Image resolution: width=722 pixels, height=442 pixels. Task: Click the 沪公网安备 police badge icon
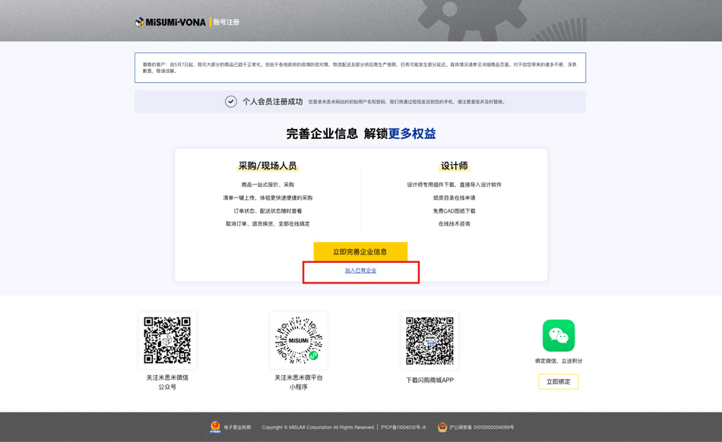click(442, 427)
